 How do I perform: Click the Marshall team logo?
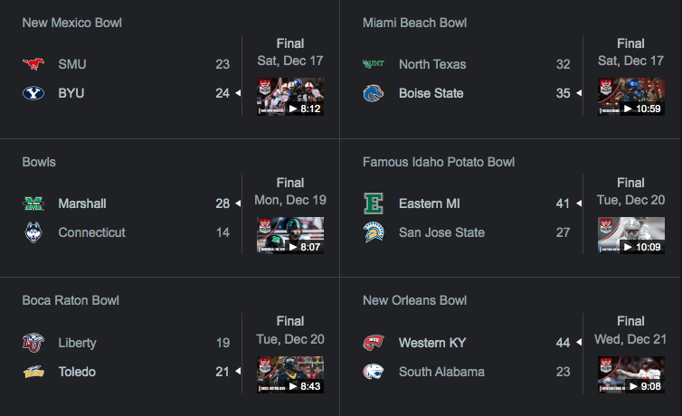point(33,203)
